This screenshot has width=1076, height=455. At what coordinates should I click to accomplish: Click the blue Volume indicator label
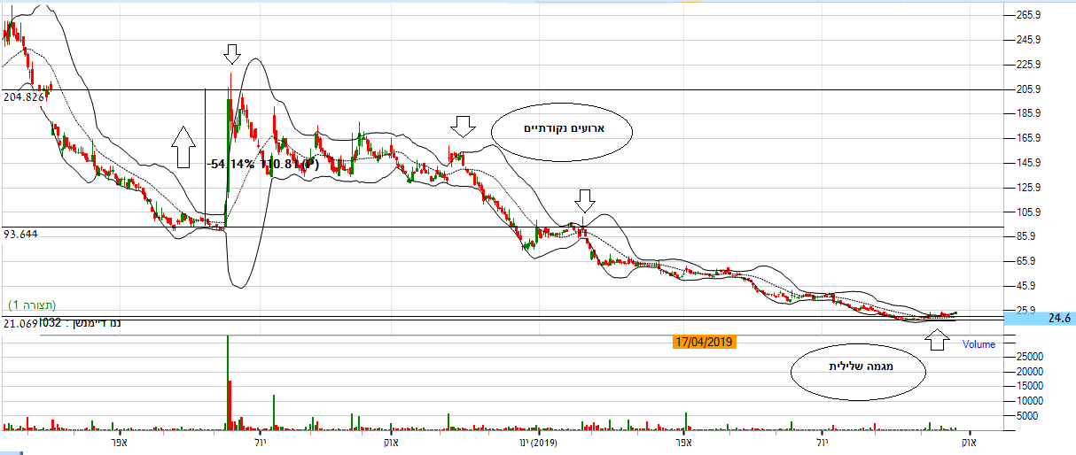click(979, 344)
